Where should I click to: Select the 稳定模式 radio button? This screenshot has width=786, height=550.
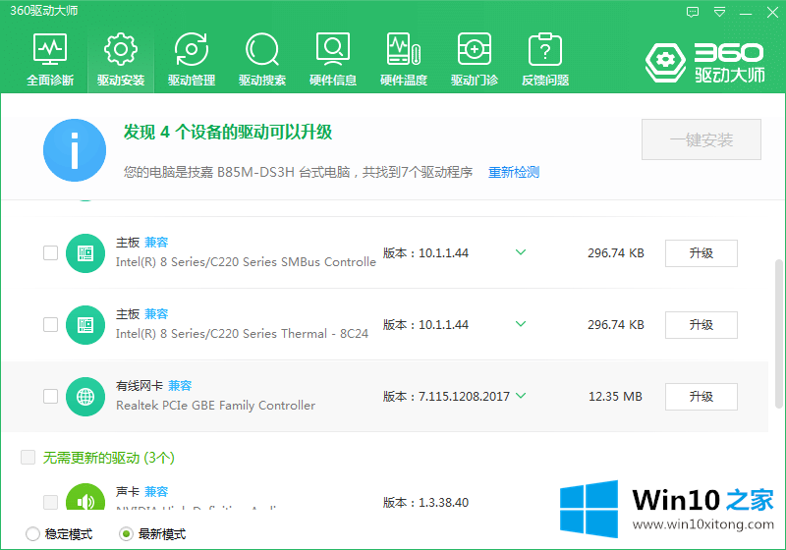[x=32, y=534]
